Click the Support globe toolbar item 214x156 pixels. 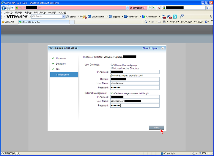click(x=114, y=17)
